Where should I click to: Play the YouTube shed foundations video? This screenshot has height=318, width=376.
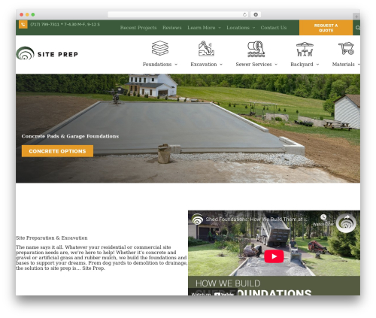coord(274,256)
